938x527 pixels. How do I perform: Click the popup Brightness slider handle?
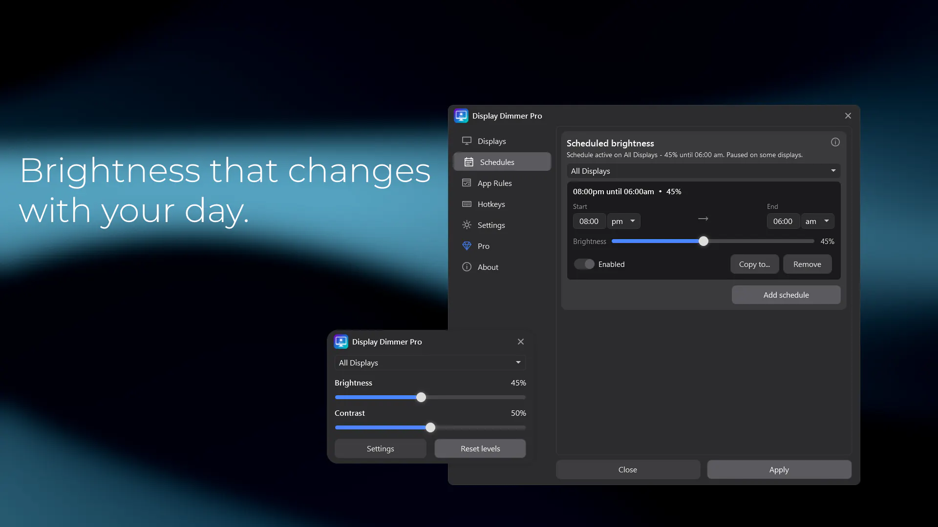coord(421,397)
